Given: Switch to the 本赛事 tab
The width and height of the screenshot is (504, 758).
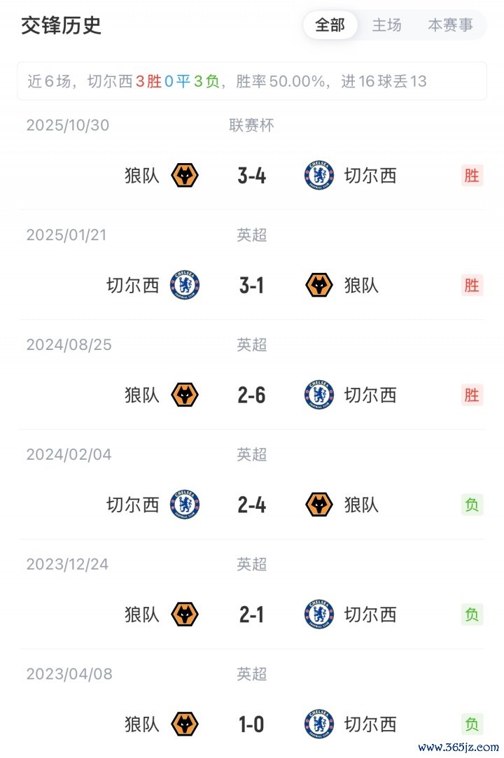Looking at the screenshot, I should click(450, 25).
